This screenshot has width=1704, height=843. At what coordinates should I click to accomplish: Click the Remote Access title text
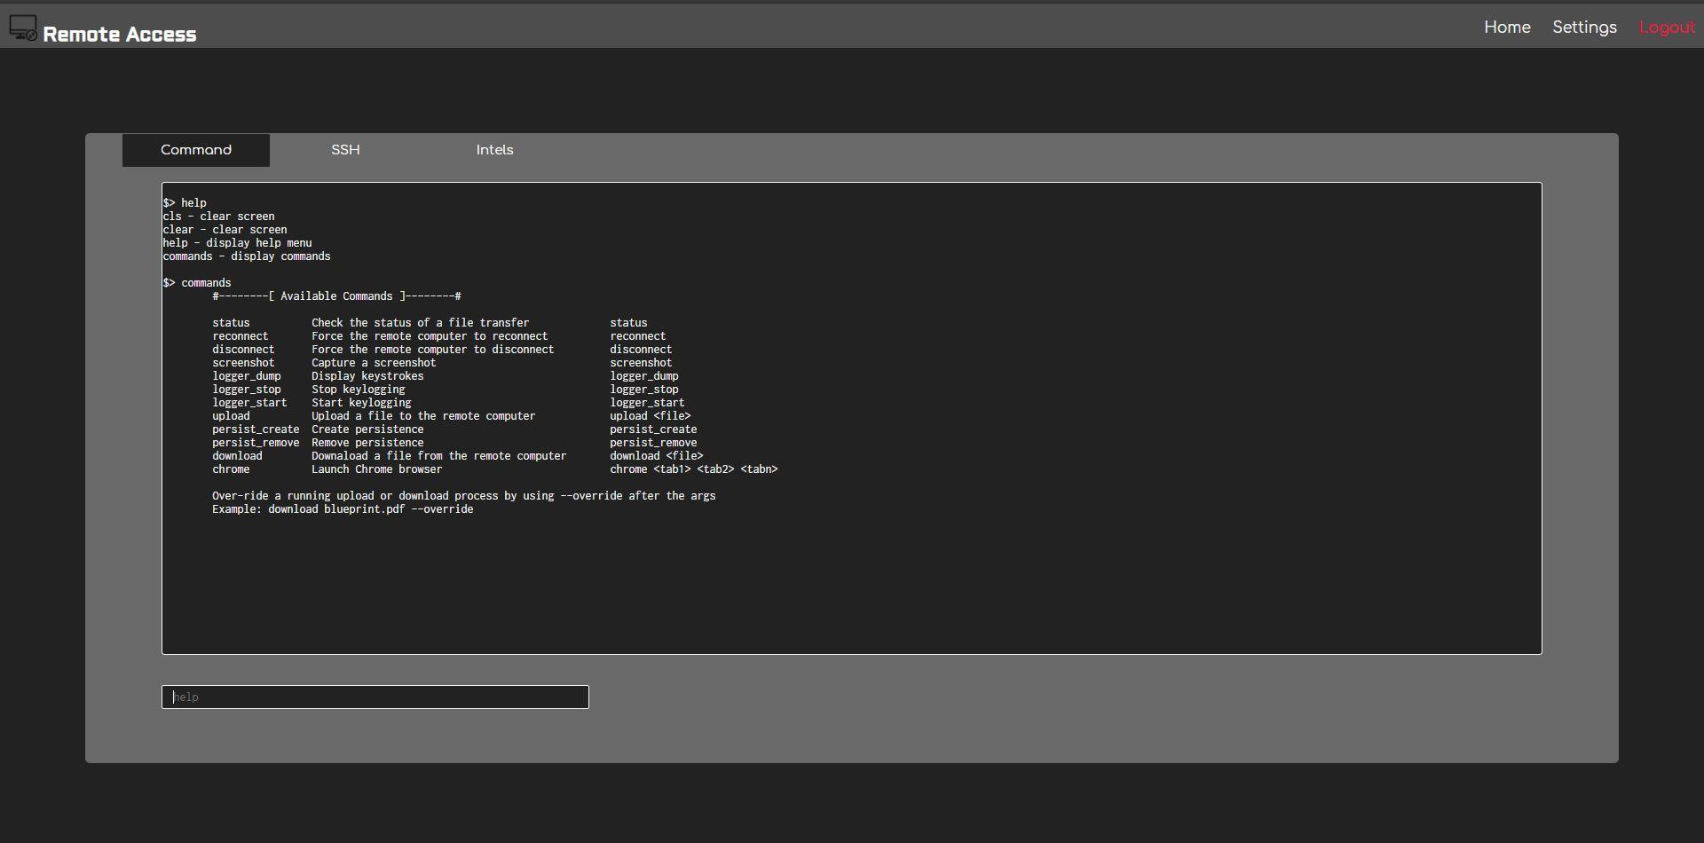coord(120,35)
